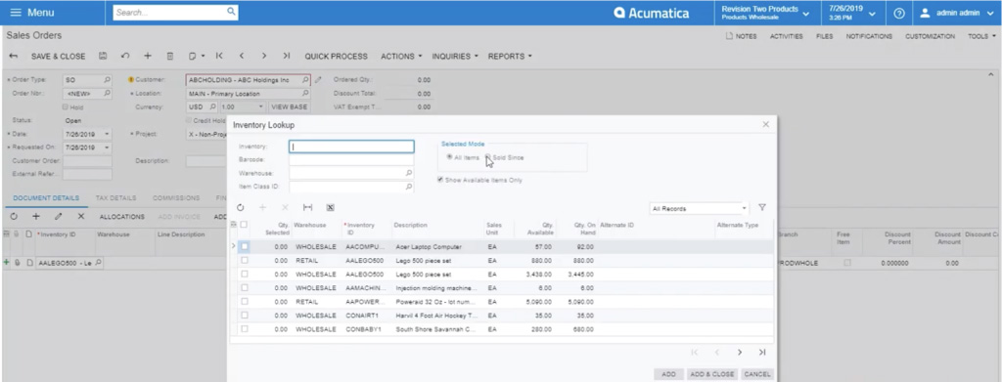This screenshot has width=1002, height=382.
Task: Fit columns icon in Inventory Lookup
Action: (307, 208)
